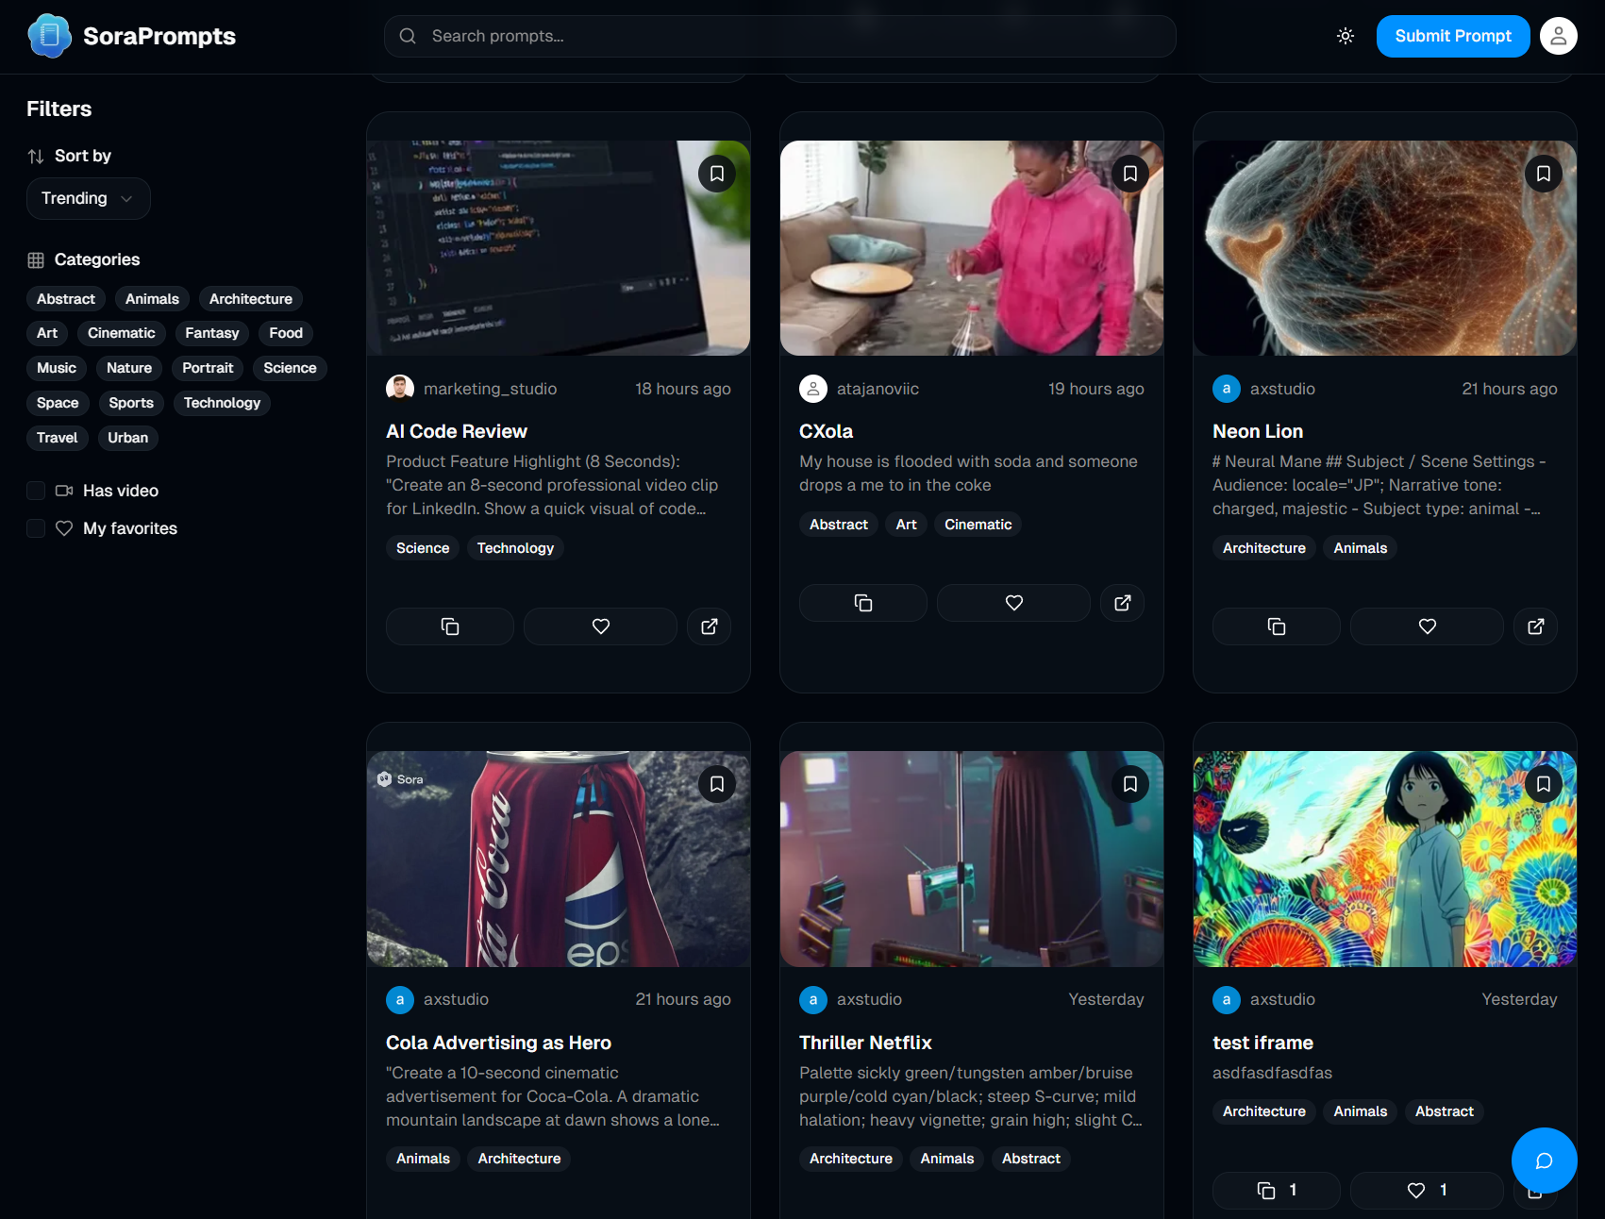Image resolution: width=1605 pixels, height=1219 pixels.
Task: Like the Neon Lion prompt
Action: click(1427, 626)
